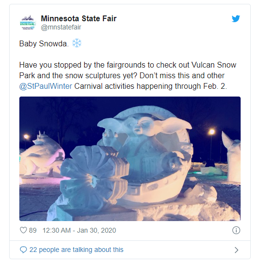Click the speech bubble reply icon
The image size is (259, 265).
coord(23,250)
